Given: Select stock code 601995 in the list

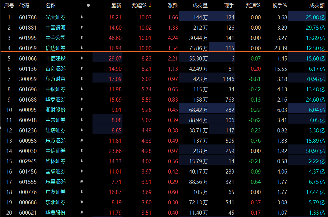Looking at the screenshot, I should tap(28, 38).
